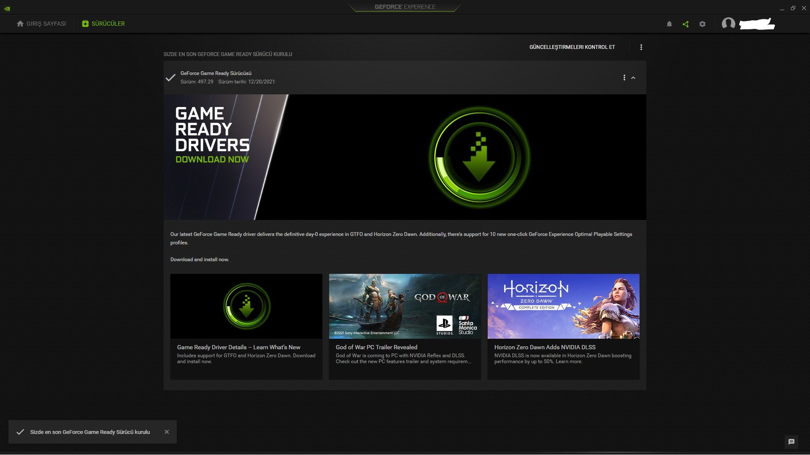Open more options beside Güncelleştirmeleri Kontrol Et
Image resolution: width=810 pixels, height=455 pixels.
[641, 47]
